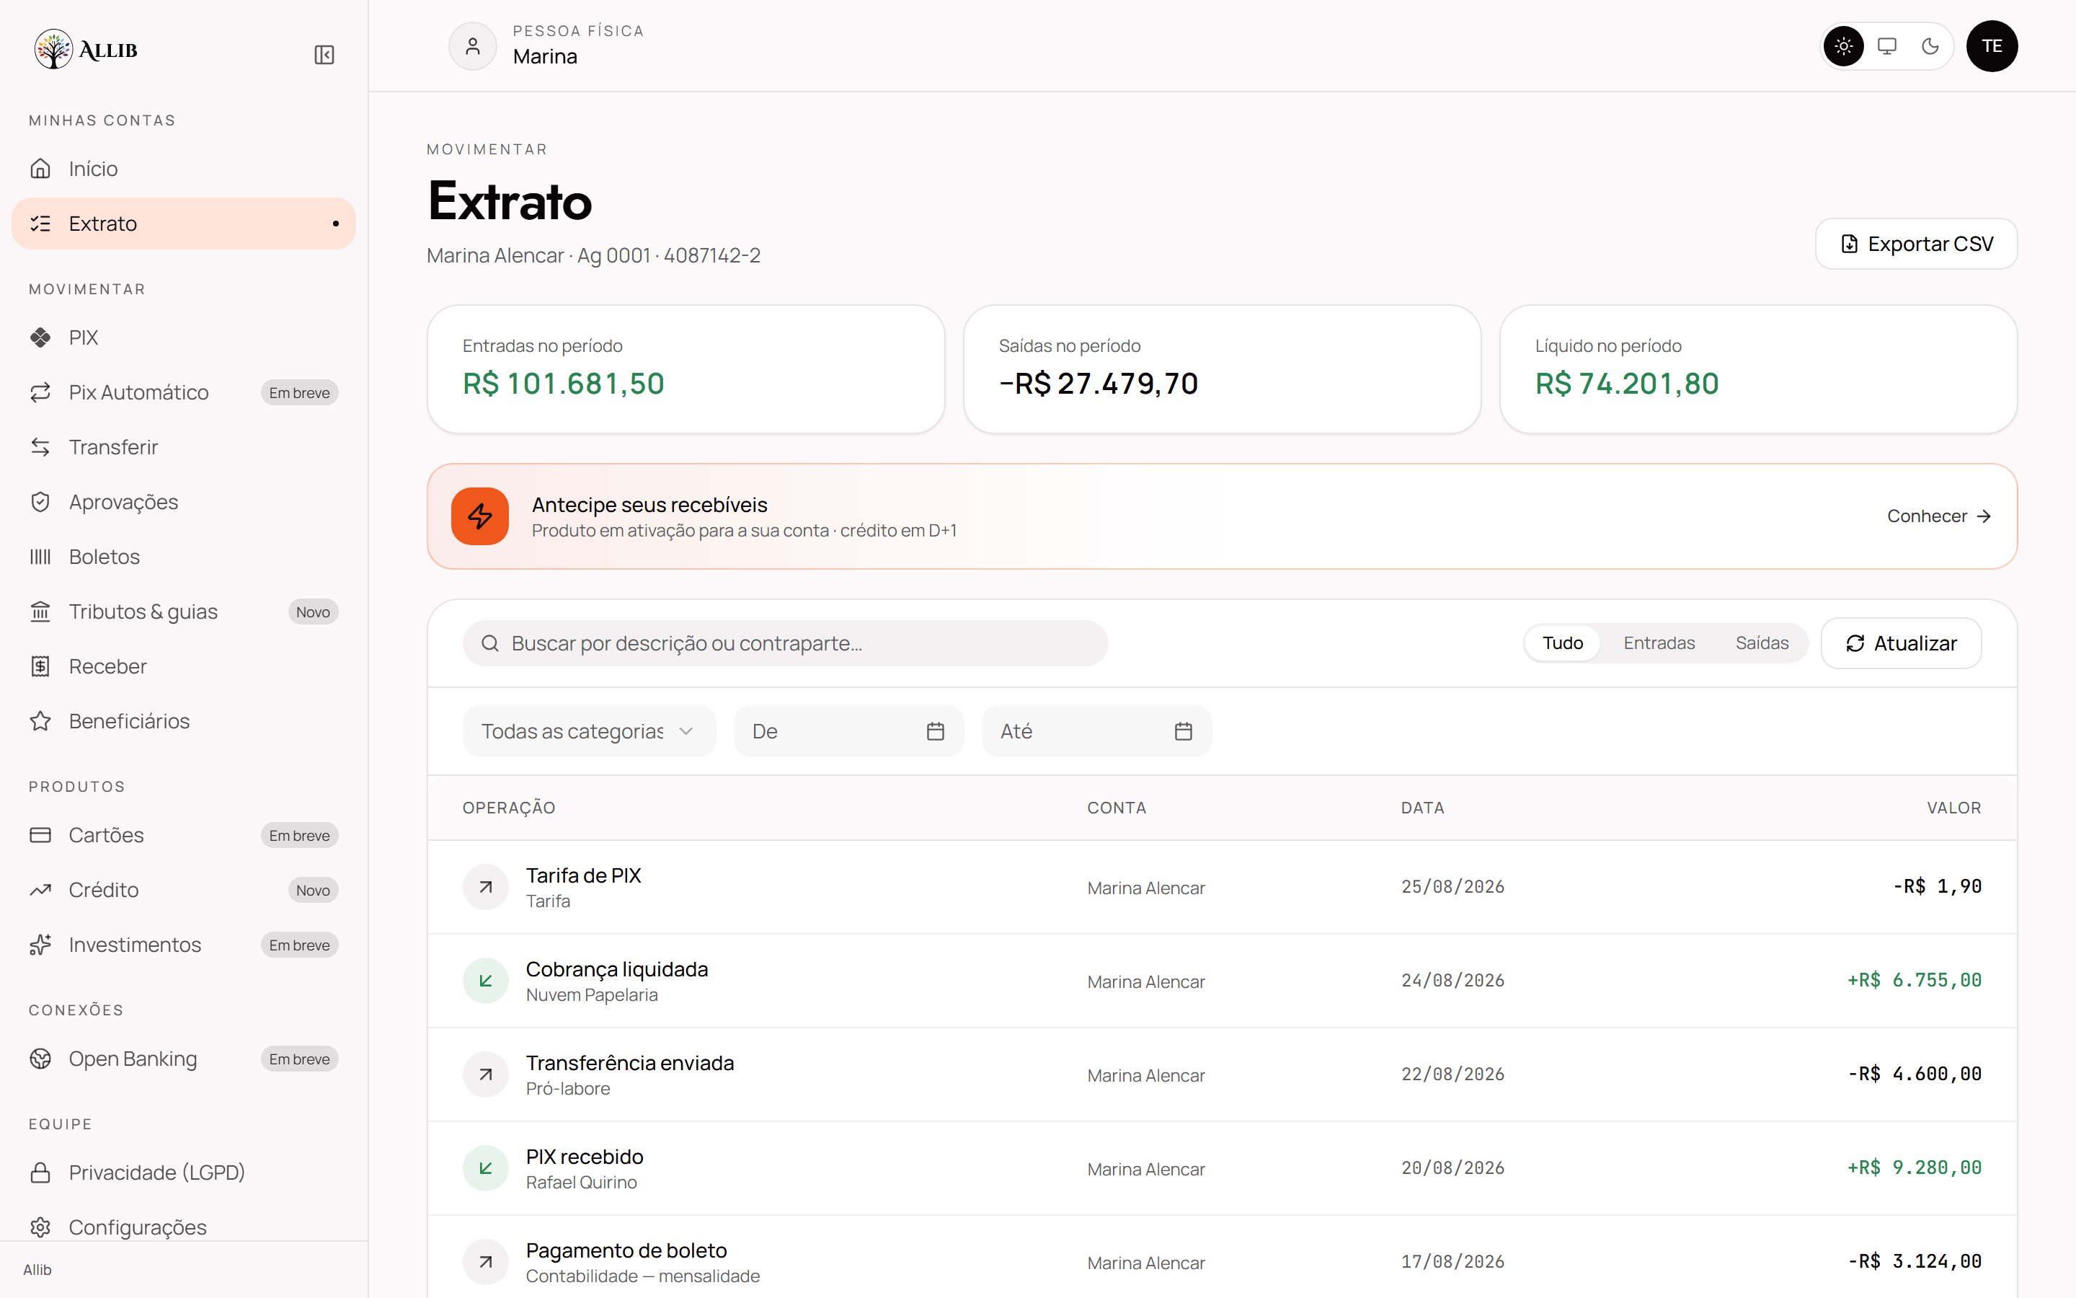Open Aprovações in the sidebar
Image resolution: width=2076 pixels, height=1298 pixels.
(184, 502)
